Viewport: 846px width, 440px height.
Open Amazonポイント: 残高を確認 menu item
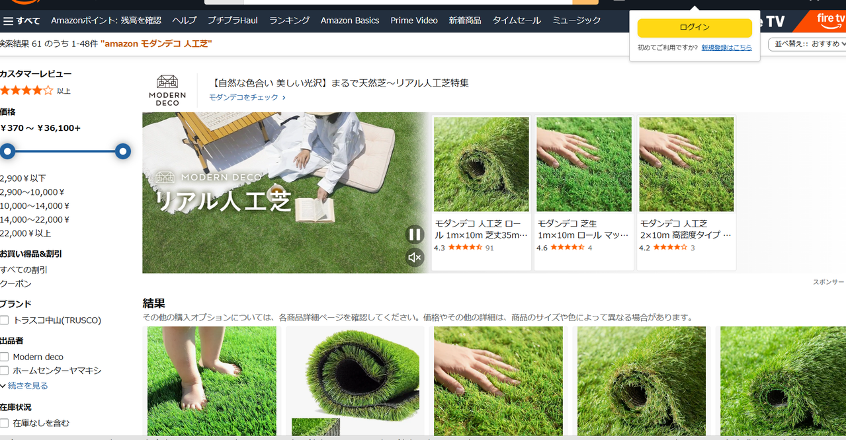[106, 20]
